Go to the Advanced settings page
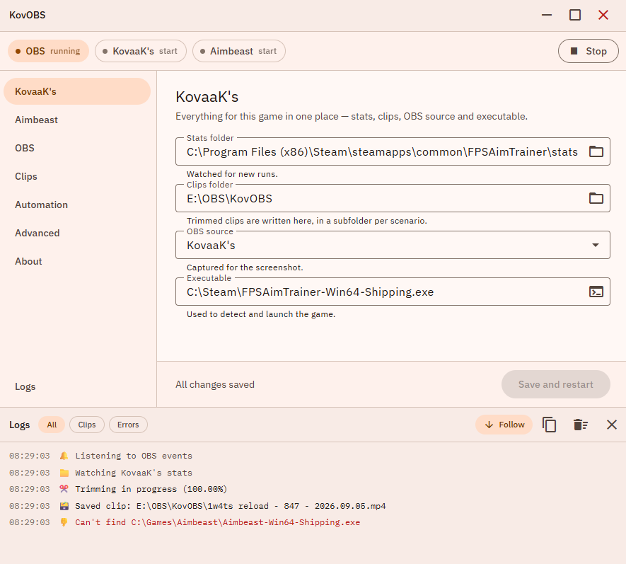The height and width of the screenshot is (564, 626). [77, 234]
